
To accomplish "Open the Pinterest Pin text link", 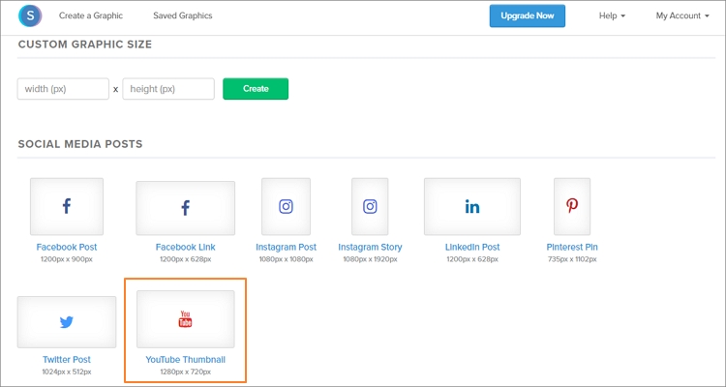I will (x=572, y=248).
